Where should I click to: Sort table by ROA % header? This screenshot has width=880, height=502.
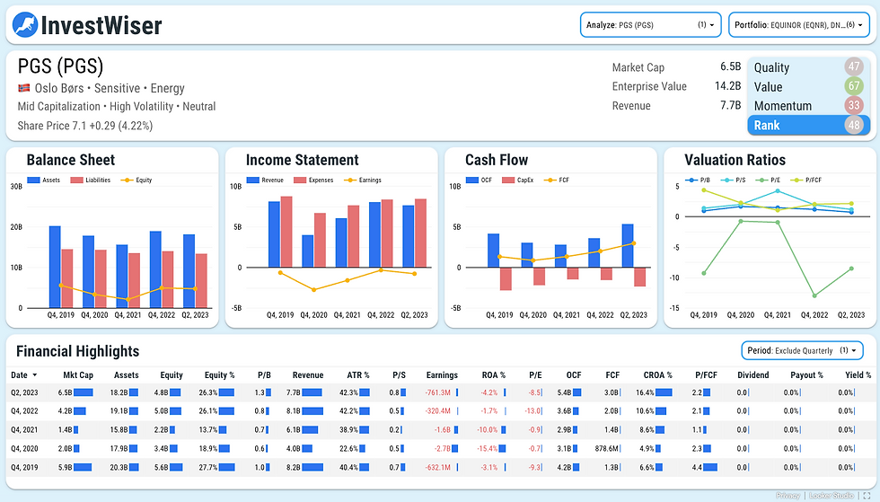click(x=494, y=375)
